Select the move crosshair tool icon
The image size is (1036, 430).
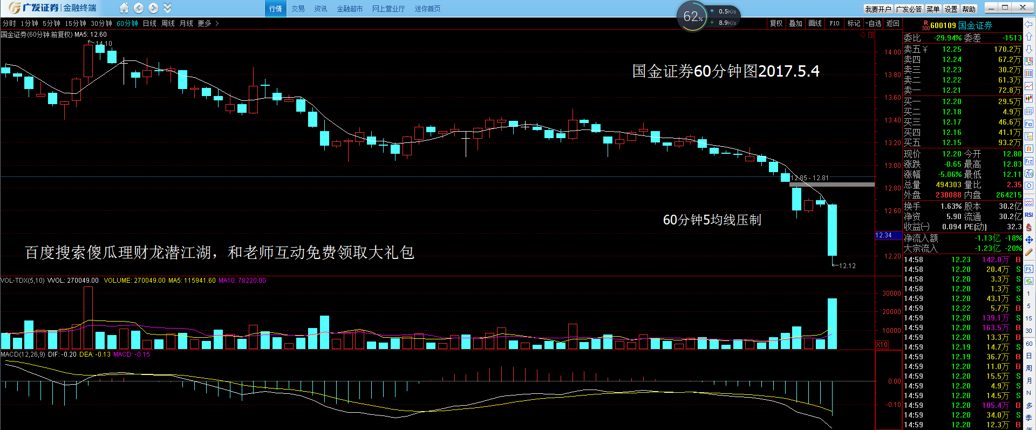pos(1029,240)
